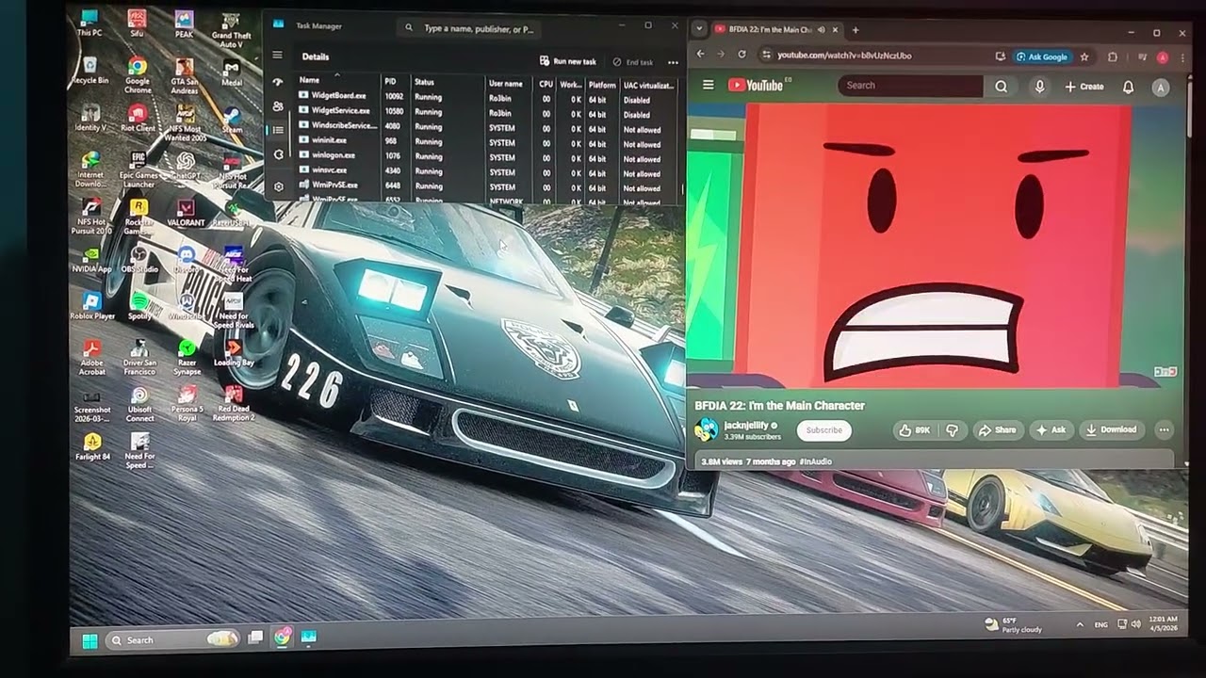Open VALORANT desktop icon
Screen dimensions: 1206x678
pyautogui.click(x=186, y=213)
